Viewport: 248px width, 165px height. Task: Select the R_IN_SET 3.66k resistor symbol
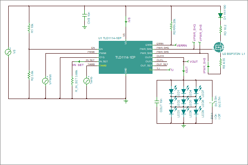click(x=72, y=81)
